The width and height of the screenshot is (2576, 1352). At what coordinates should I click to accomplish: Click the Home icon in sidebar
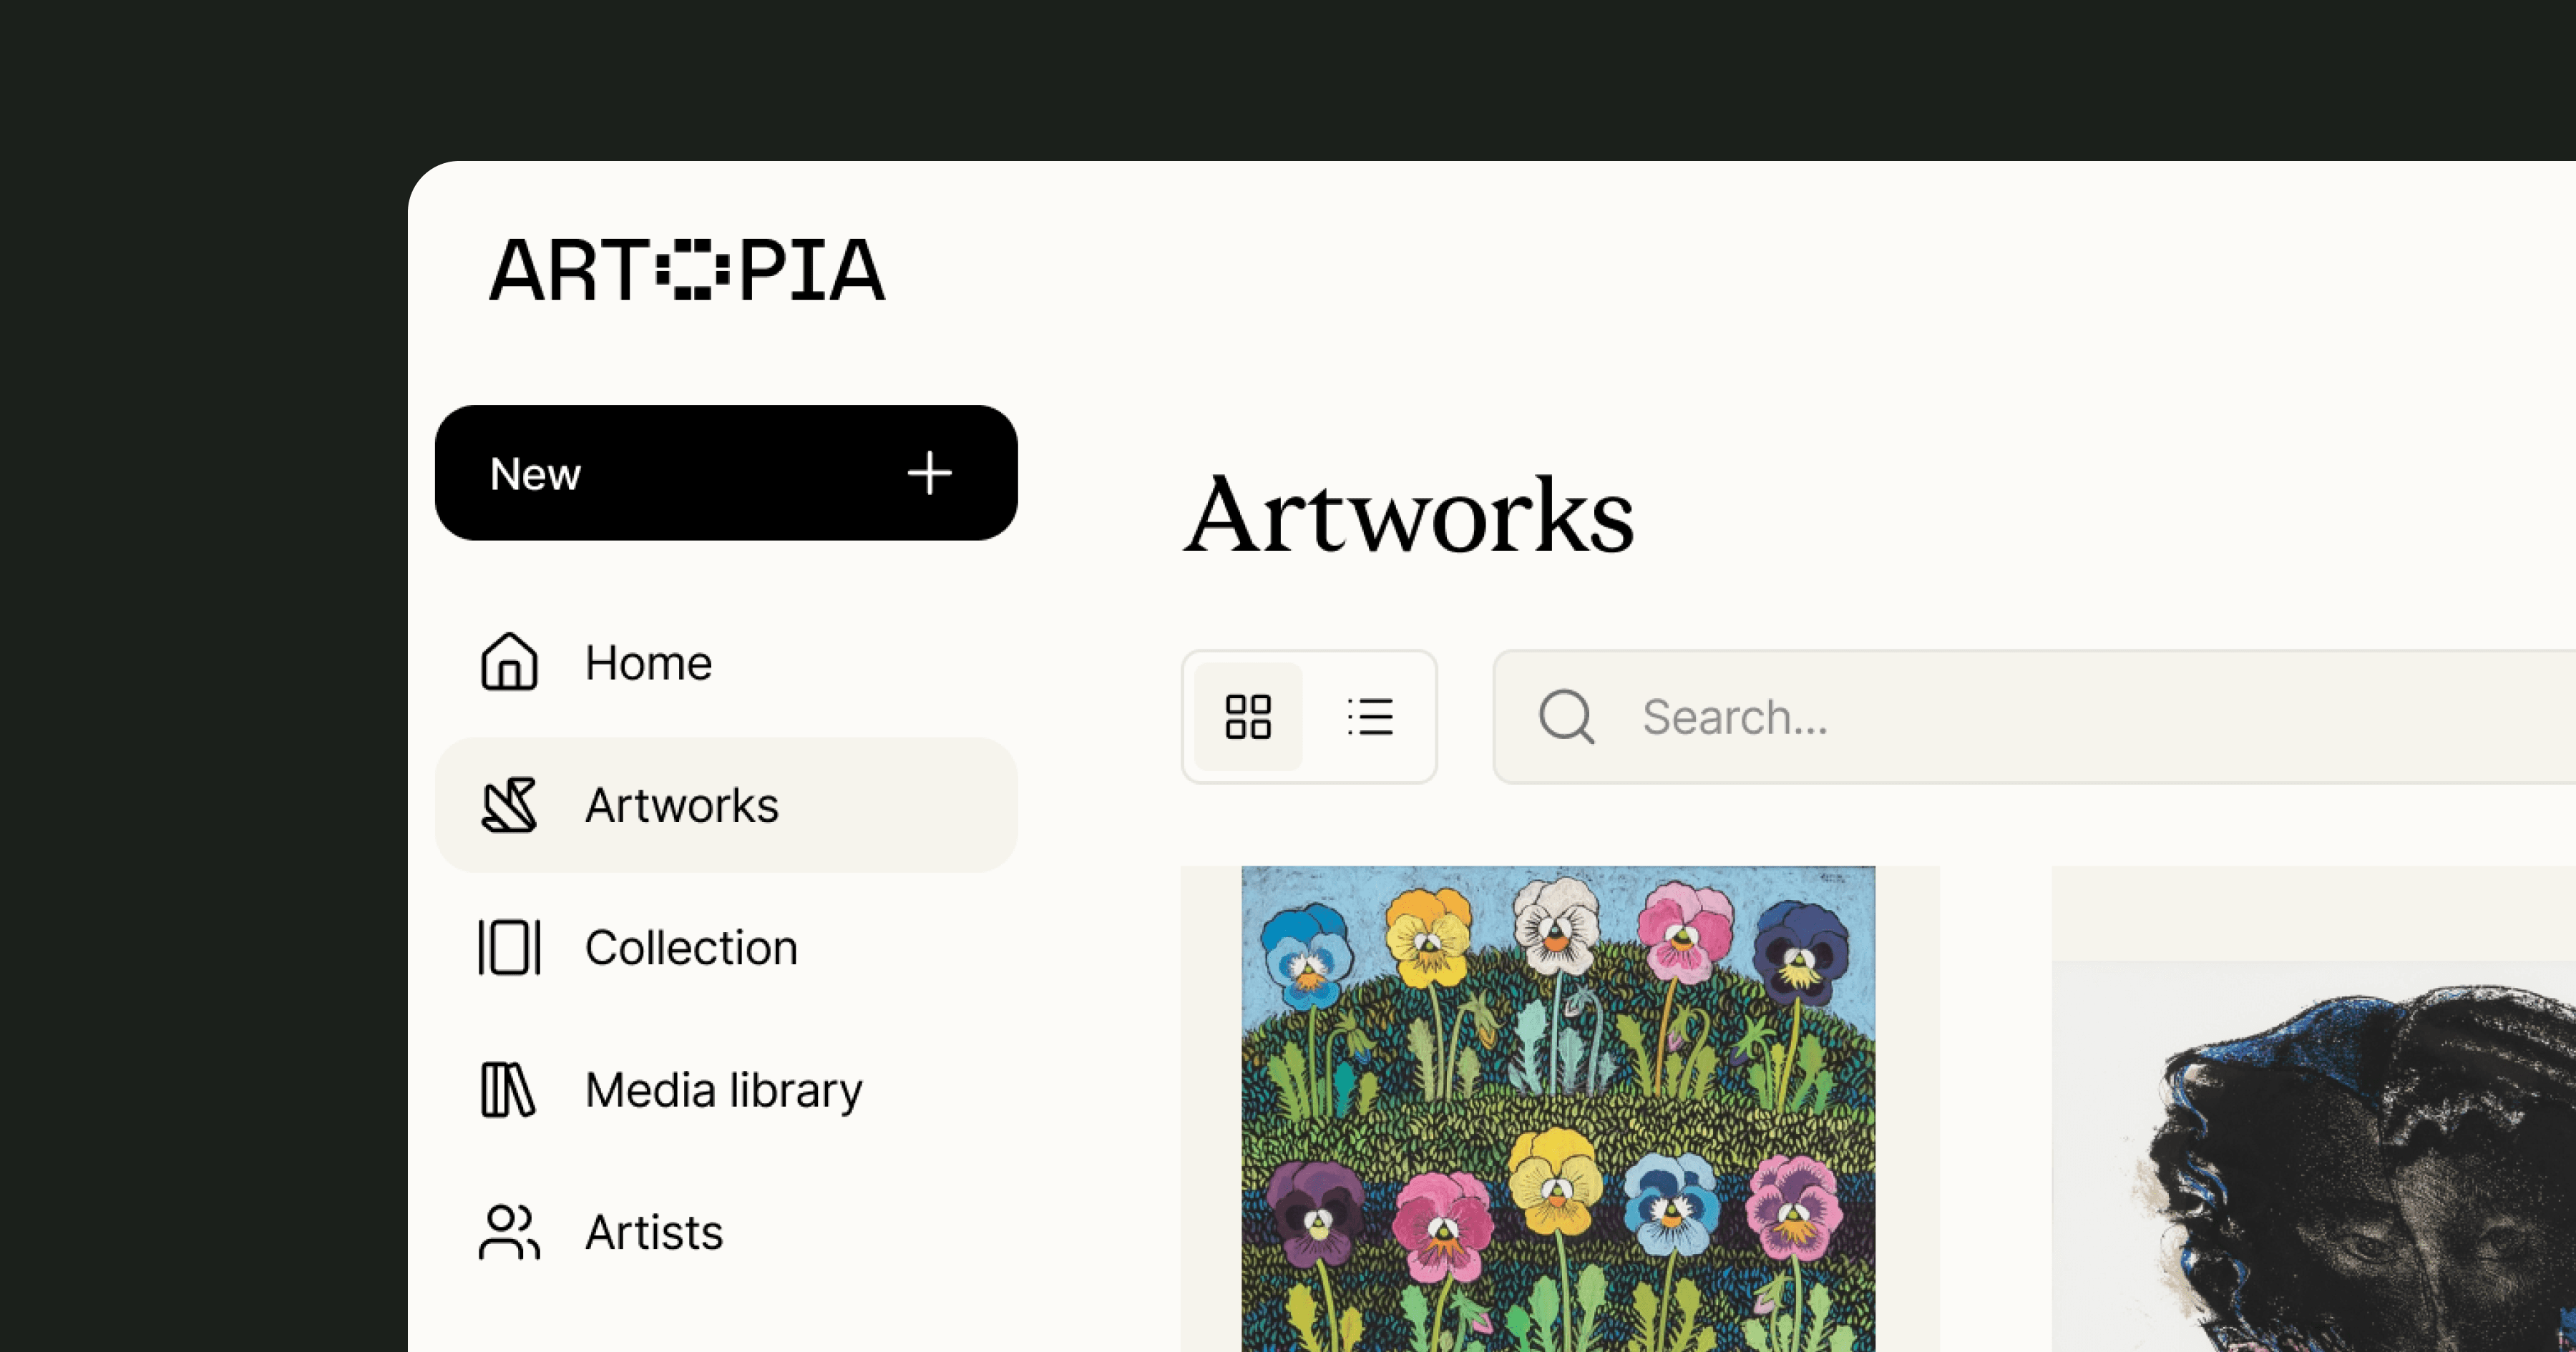[509, 662]
